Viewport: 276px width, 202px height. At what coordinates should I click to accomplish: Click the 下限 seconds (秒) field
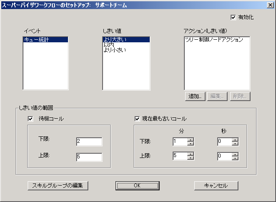coord(225,142)
